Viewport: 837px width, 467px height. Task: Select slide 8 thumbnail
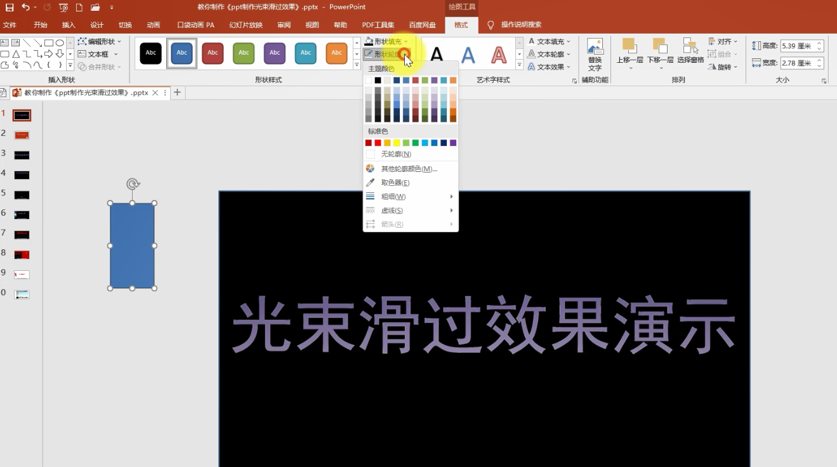pos(22,254)
